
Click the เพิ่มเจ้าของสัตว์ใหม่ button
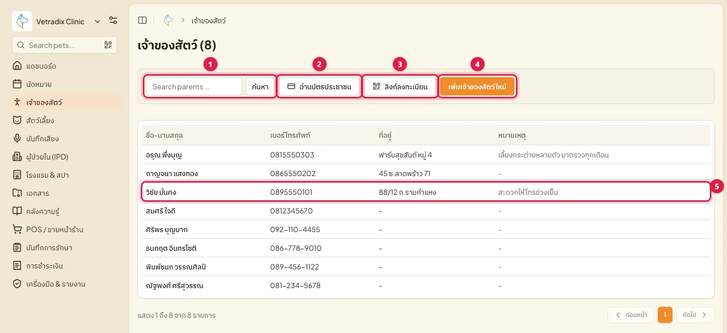[x=477, y=87]
